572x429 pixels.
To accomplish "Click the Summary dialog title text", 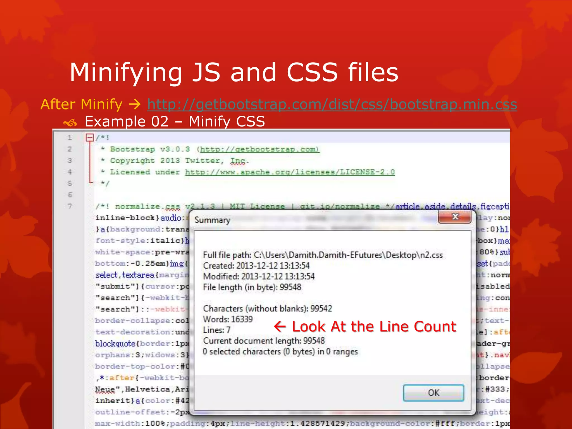I will [x=212, y=220].
